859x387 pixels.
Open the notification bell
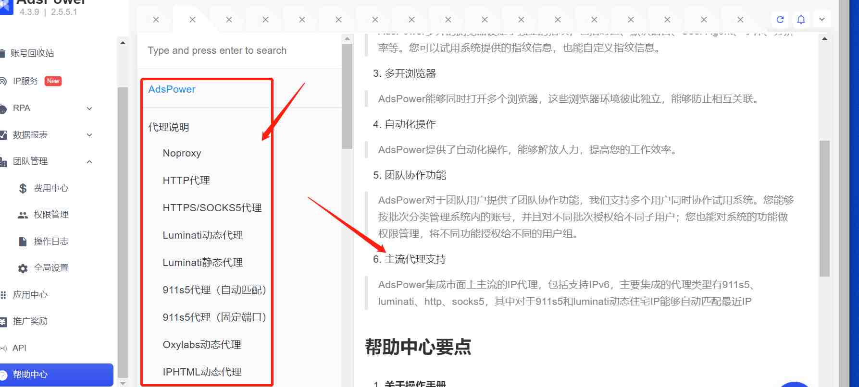click(x=801, y=20)
